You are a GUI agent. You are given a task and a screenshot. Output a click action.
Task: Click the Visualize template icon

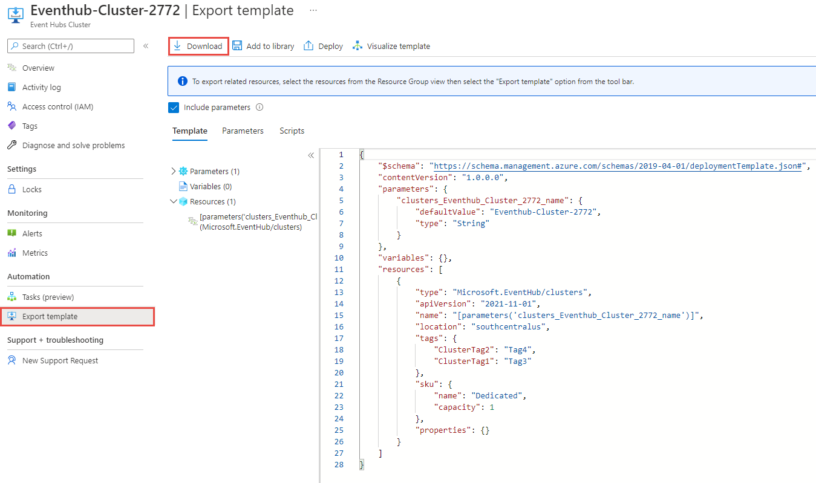(x=357, y=46)
